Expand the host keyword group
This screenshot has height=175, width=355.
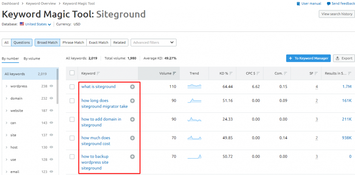coord(7,147)
